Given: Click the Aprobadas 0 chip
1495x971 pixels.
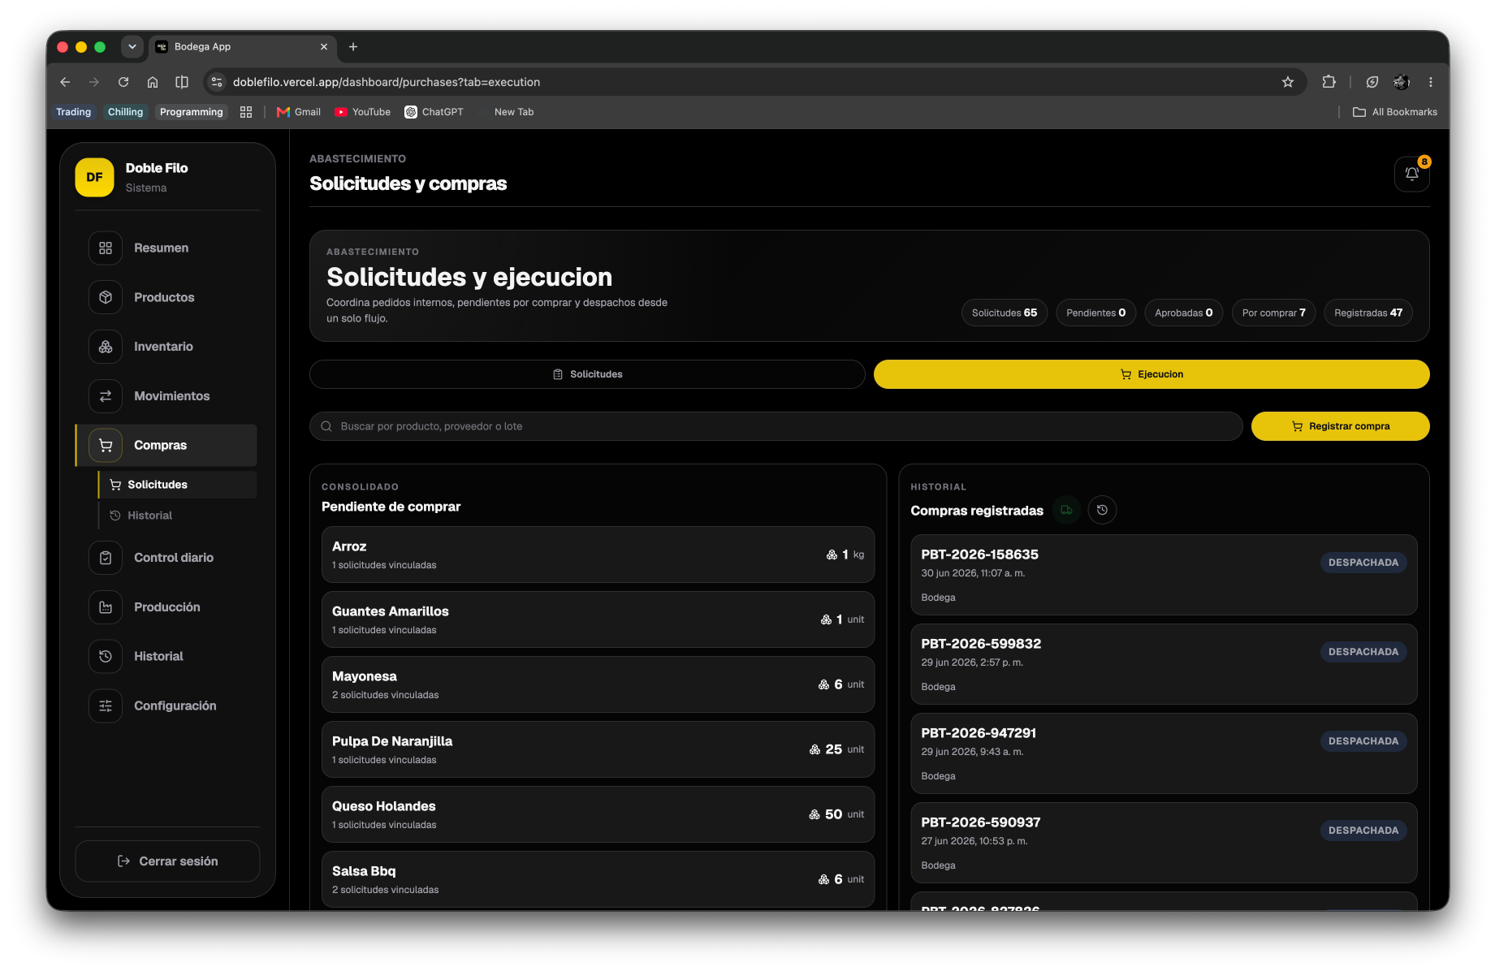Looking at the screenshot, I should coord(1183,313).
